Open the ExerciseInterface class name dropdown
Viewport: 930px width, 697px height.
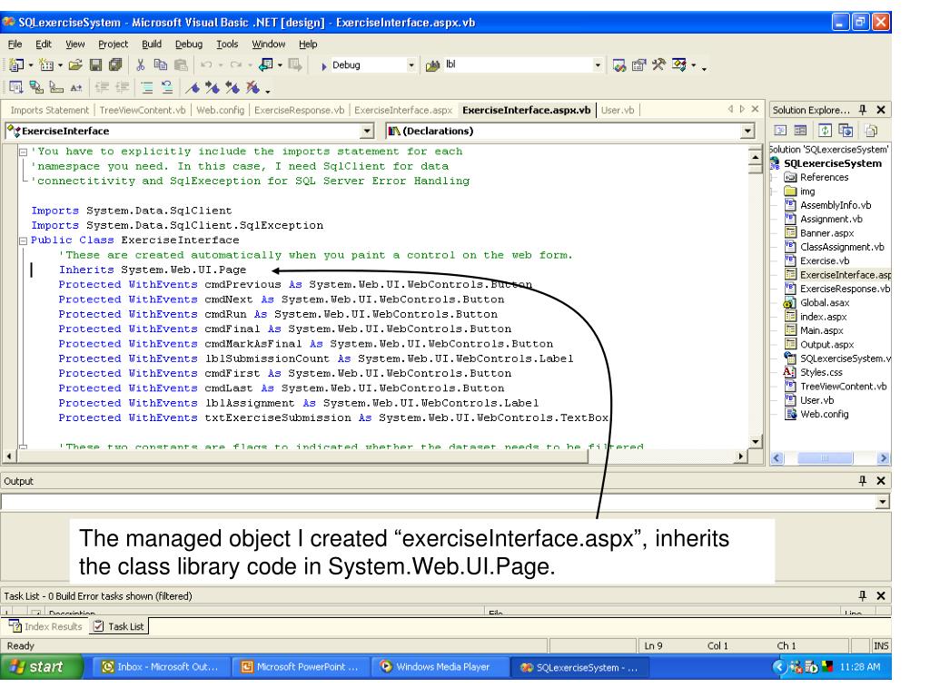point(367,131)
